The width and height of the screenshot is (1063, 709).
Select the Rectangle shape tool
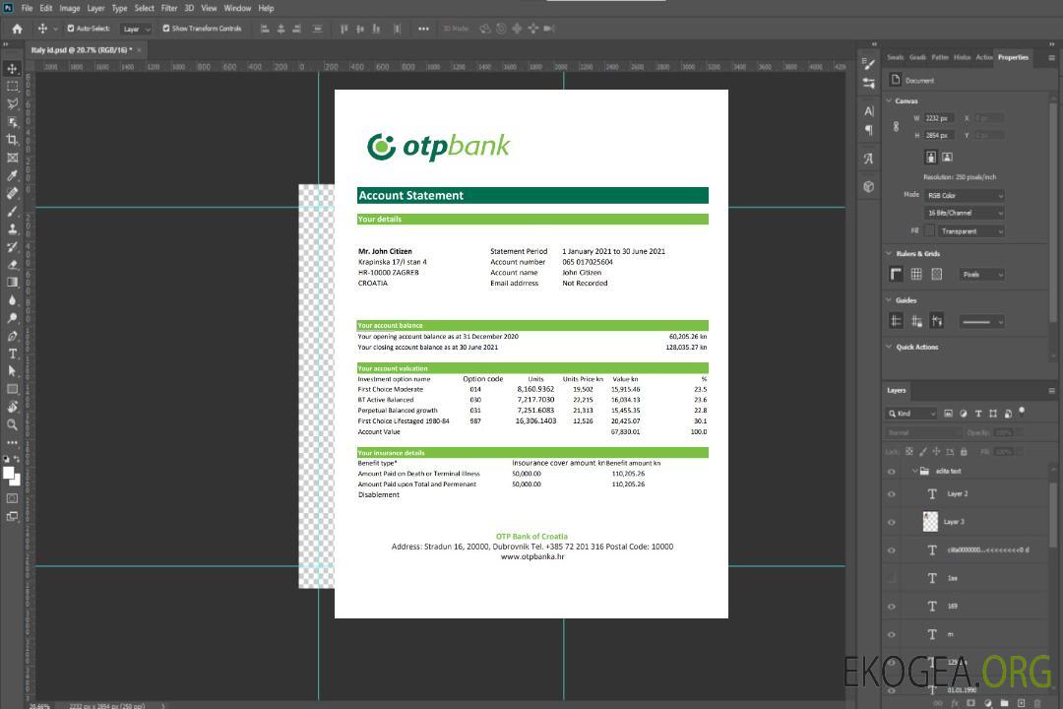tap(12, 389)
